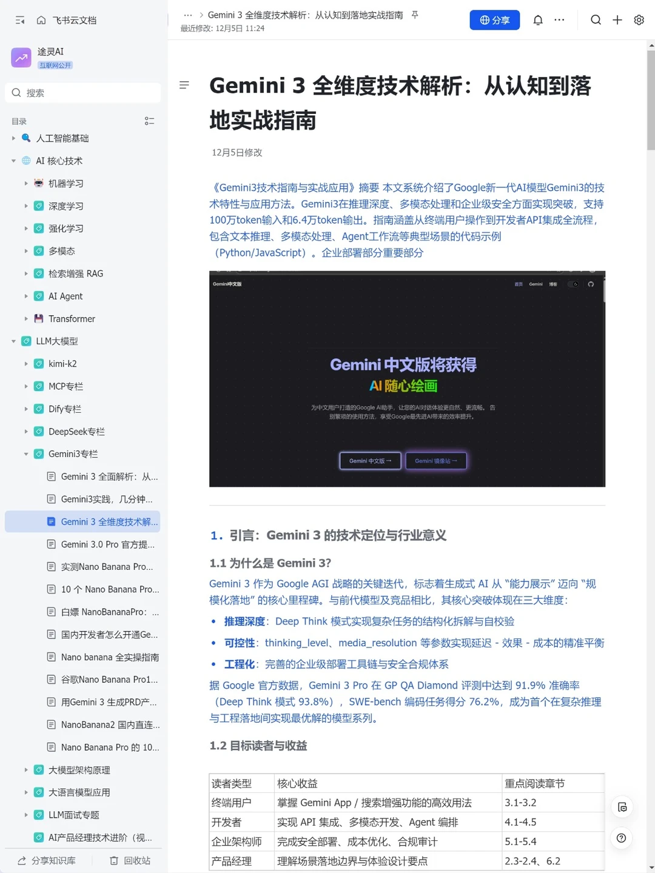Click 分享知识库 at sidebar bottom

click(x=47, y=860)
